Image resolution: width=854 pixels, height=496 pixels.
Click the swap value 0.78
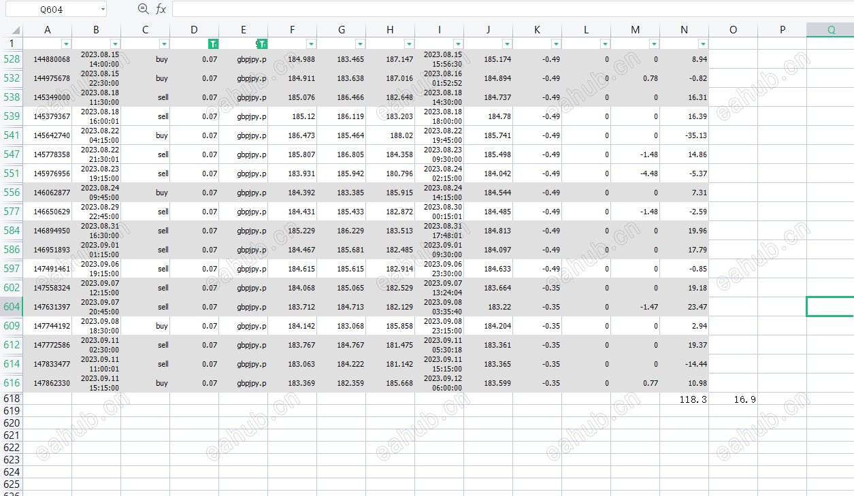click(651, 78)
